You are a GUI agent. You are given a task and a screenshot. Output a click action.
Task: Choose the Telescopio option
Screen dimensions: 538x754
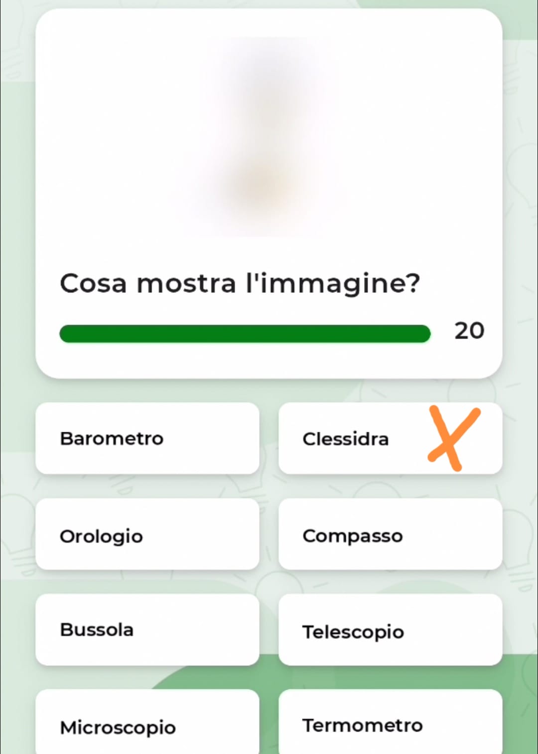click(x=390, y=629)
